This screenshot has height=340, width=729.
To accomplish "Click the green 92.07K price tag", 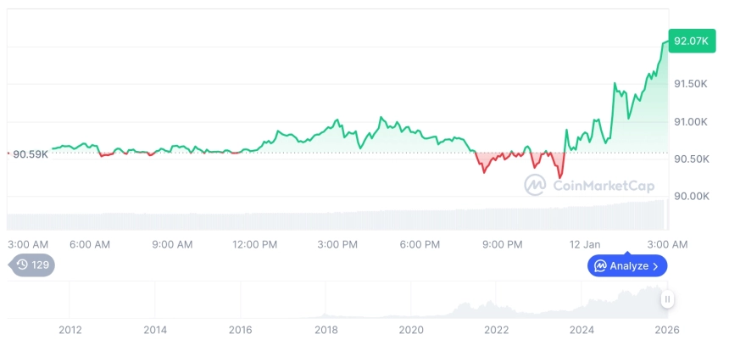I will point(691,40).
